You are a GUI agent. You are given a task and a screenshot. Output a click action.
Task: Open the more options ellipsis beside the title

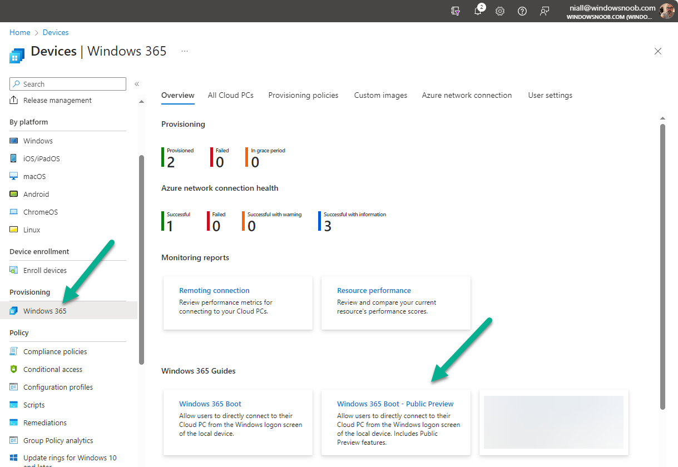(x=185, y=51)
